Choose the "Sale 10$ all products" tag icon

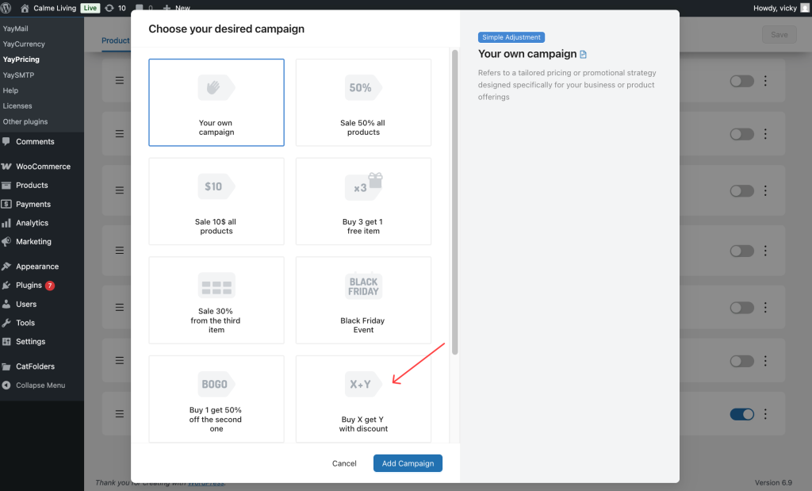(216, 186)
